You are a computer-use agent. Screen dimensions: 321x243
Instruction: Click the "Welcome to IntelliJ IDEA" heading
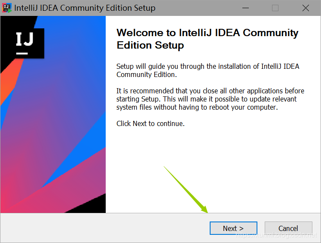pyautogui.click(x=207, y=39)
